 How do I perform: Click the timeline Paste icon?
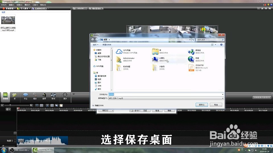pyautogui.click(x=61, y=105)
